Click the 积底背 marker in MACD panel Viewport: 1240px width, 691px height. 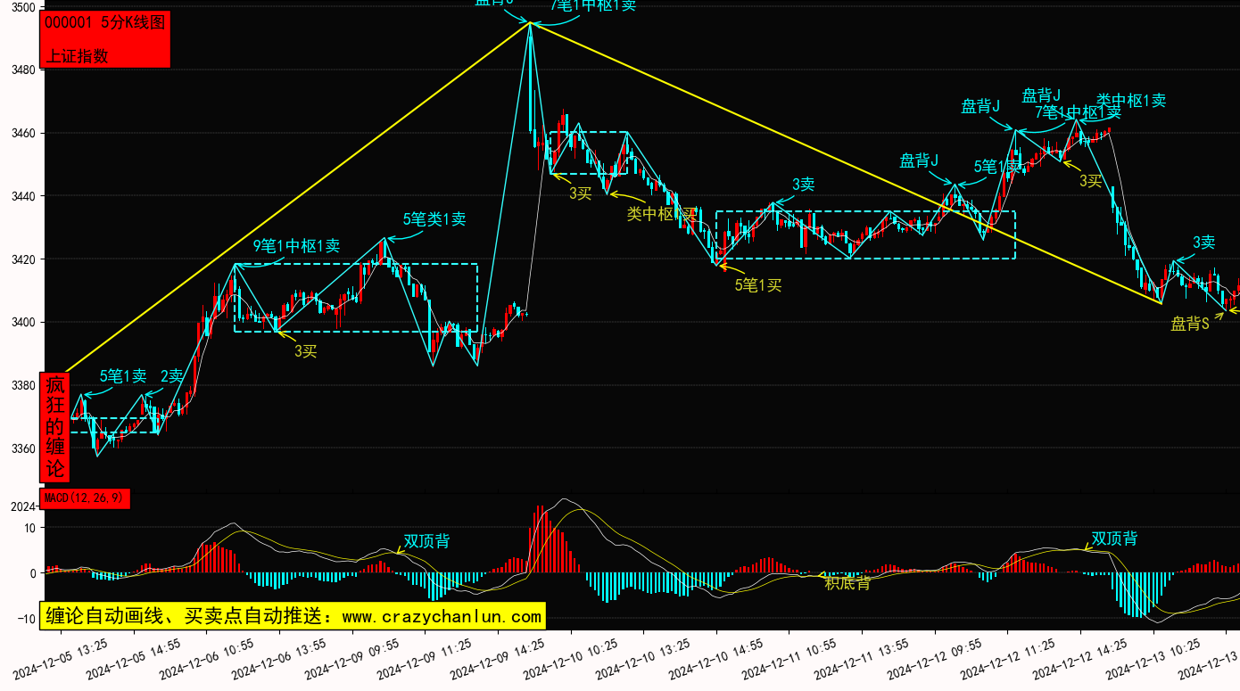[x=847, y=584]
